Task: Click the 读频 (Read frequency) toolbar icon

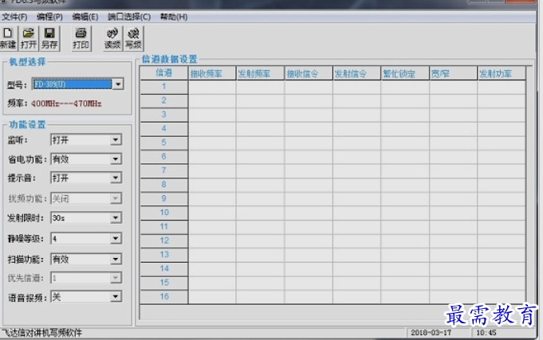Action: pos(112,38)
